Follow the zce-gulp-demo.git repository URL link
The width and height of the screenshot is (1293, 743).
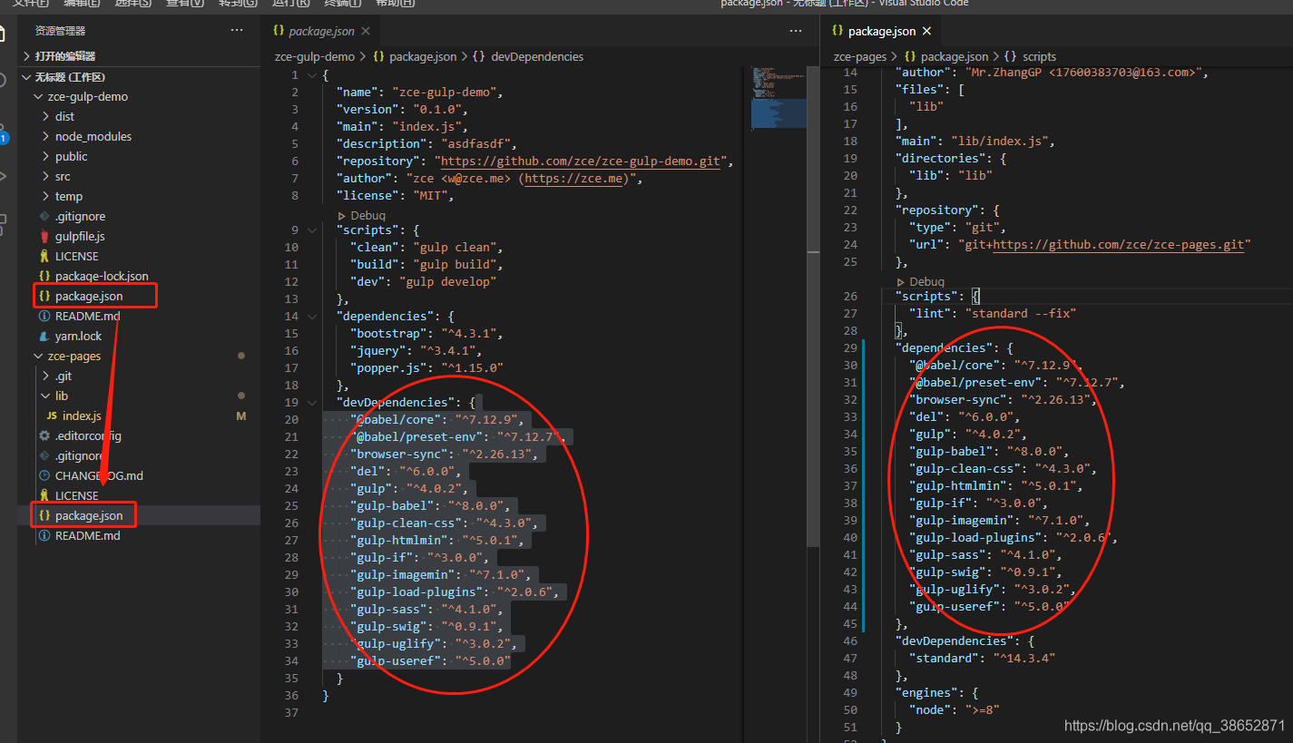click(x=581, y=161)
